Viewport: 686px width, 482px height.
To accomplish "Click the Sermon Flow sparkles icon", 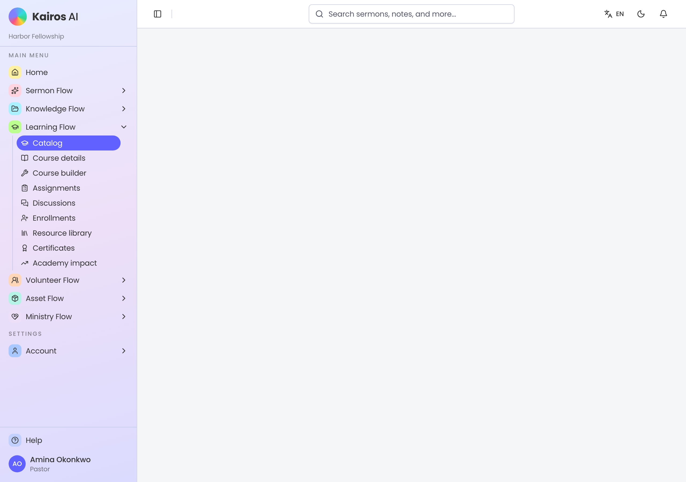I will (15, 91).
